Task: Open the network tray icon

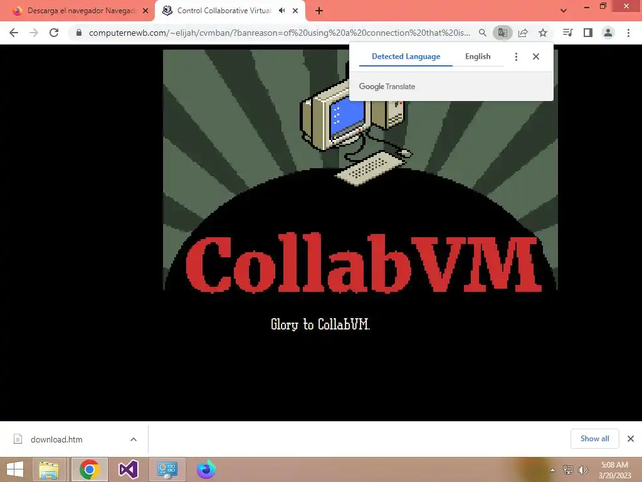Action: (x=568, y=470)
